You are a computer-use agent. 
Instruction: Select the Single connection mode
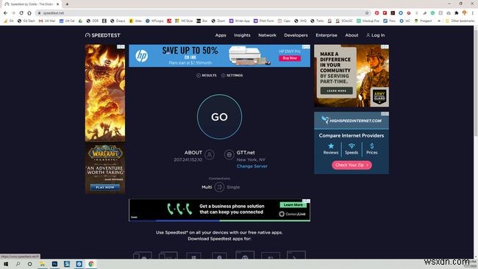tap(233, 187)
